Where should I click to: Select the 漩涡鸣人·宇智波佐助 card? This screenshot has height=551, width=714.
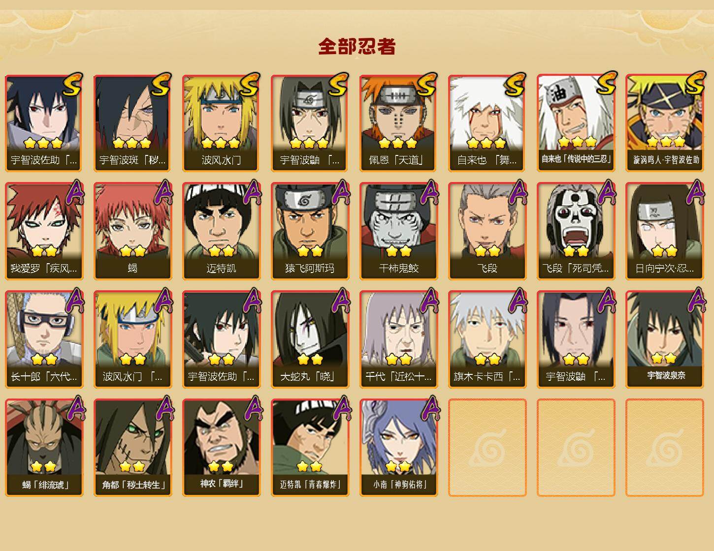click(664, 123)
